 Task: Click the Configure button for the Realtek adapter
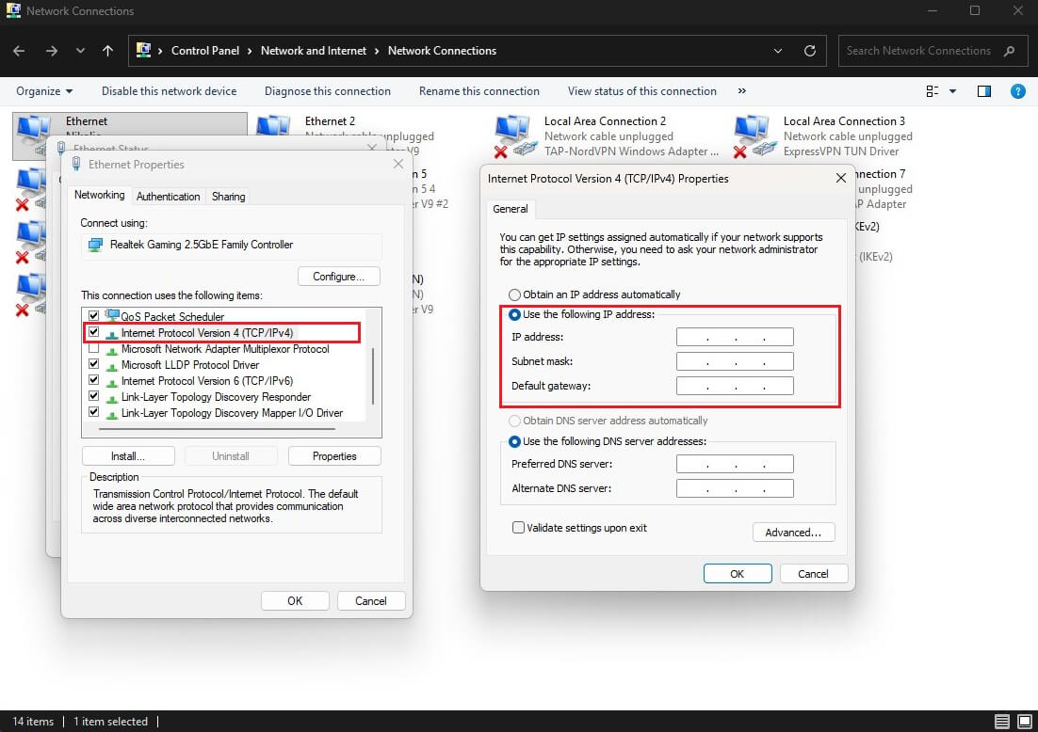[x=338, y=276]
